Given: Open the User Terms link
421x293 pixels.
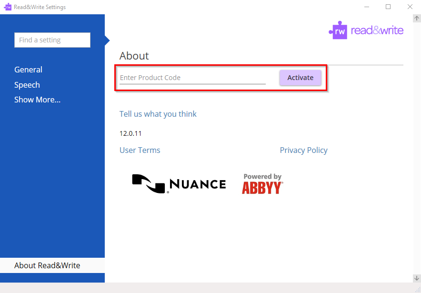Looking at the screenshot, I should click(140, 150).
